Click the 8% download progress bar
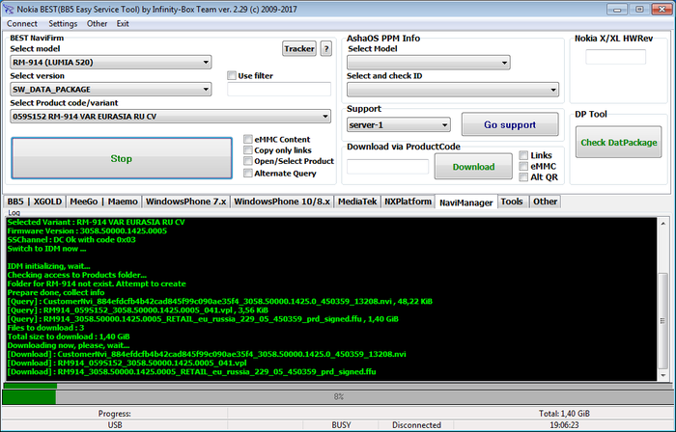Screen dimensions: 676x432 click(338, 396)
